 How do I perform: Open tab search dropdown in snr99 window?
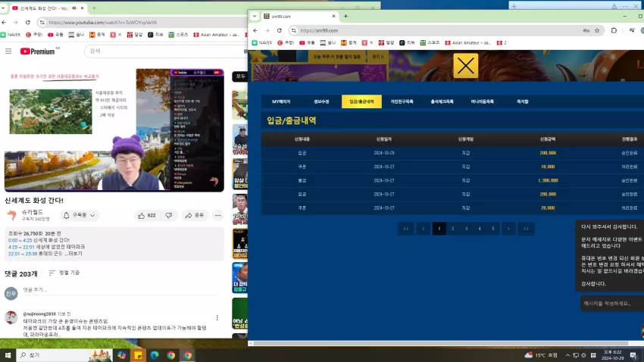coord(255,17)
